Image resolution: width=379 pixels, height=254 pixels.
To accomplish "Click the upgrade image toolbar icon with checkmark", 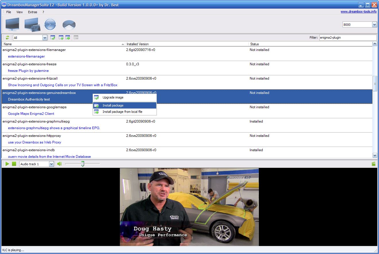I will tap(53, 38).
